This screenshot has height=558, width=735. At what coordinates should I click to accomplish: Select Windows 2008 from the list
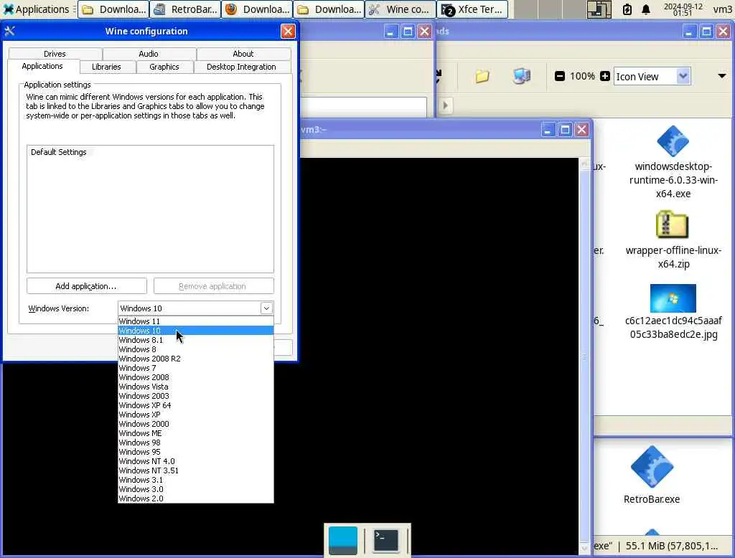point(195,378)
